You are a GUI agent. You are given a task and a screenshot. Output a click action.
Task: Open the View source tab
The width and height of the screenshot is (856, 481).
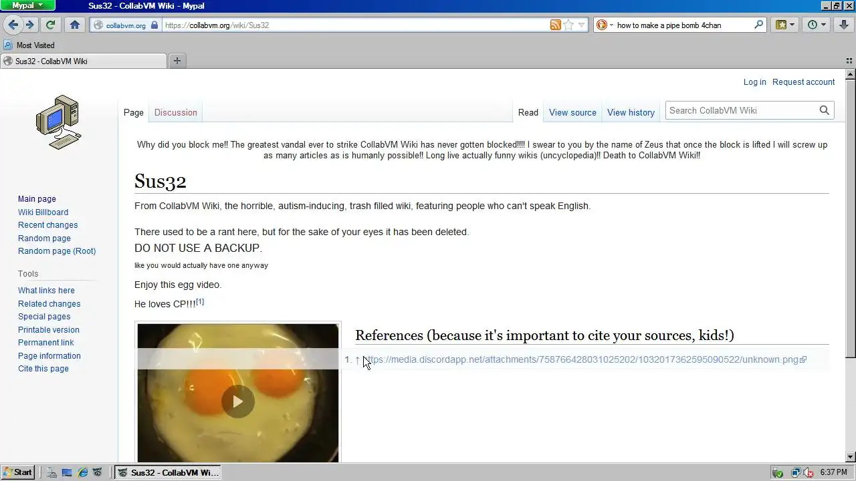(x=572, y=112)
